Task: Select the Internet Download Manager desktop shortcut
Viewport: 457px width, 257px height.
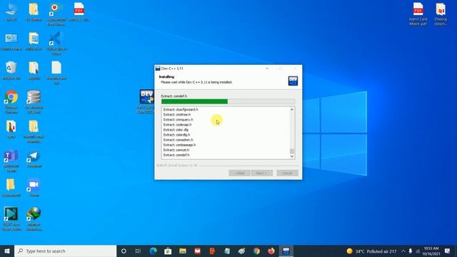Action: tap(34, 219)
